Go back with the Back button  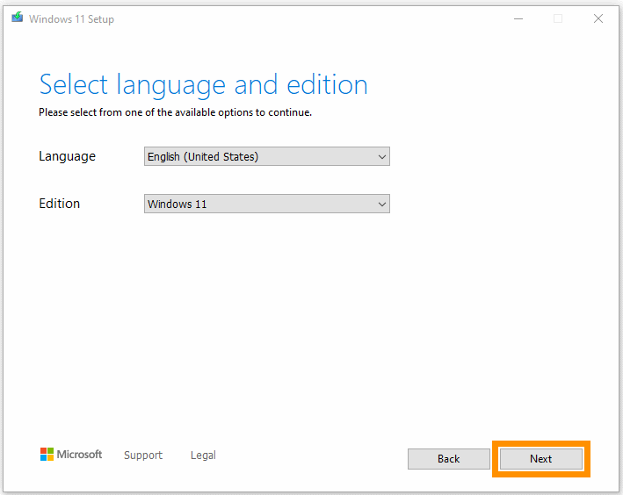pyautogui.click(x=448, y=459)
